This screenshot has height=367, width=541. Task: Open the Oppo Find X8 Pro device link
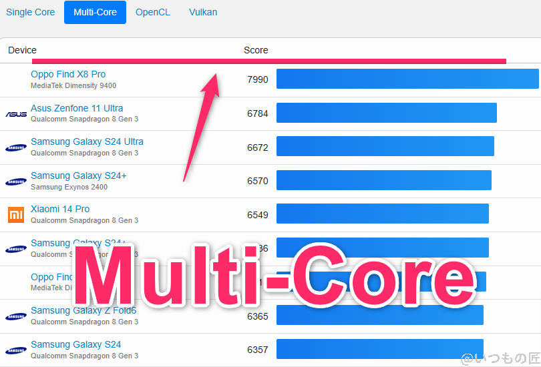pos(68,74)
